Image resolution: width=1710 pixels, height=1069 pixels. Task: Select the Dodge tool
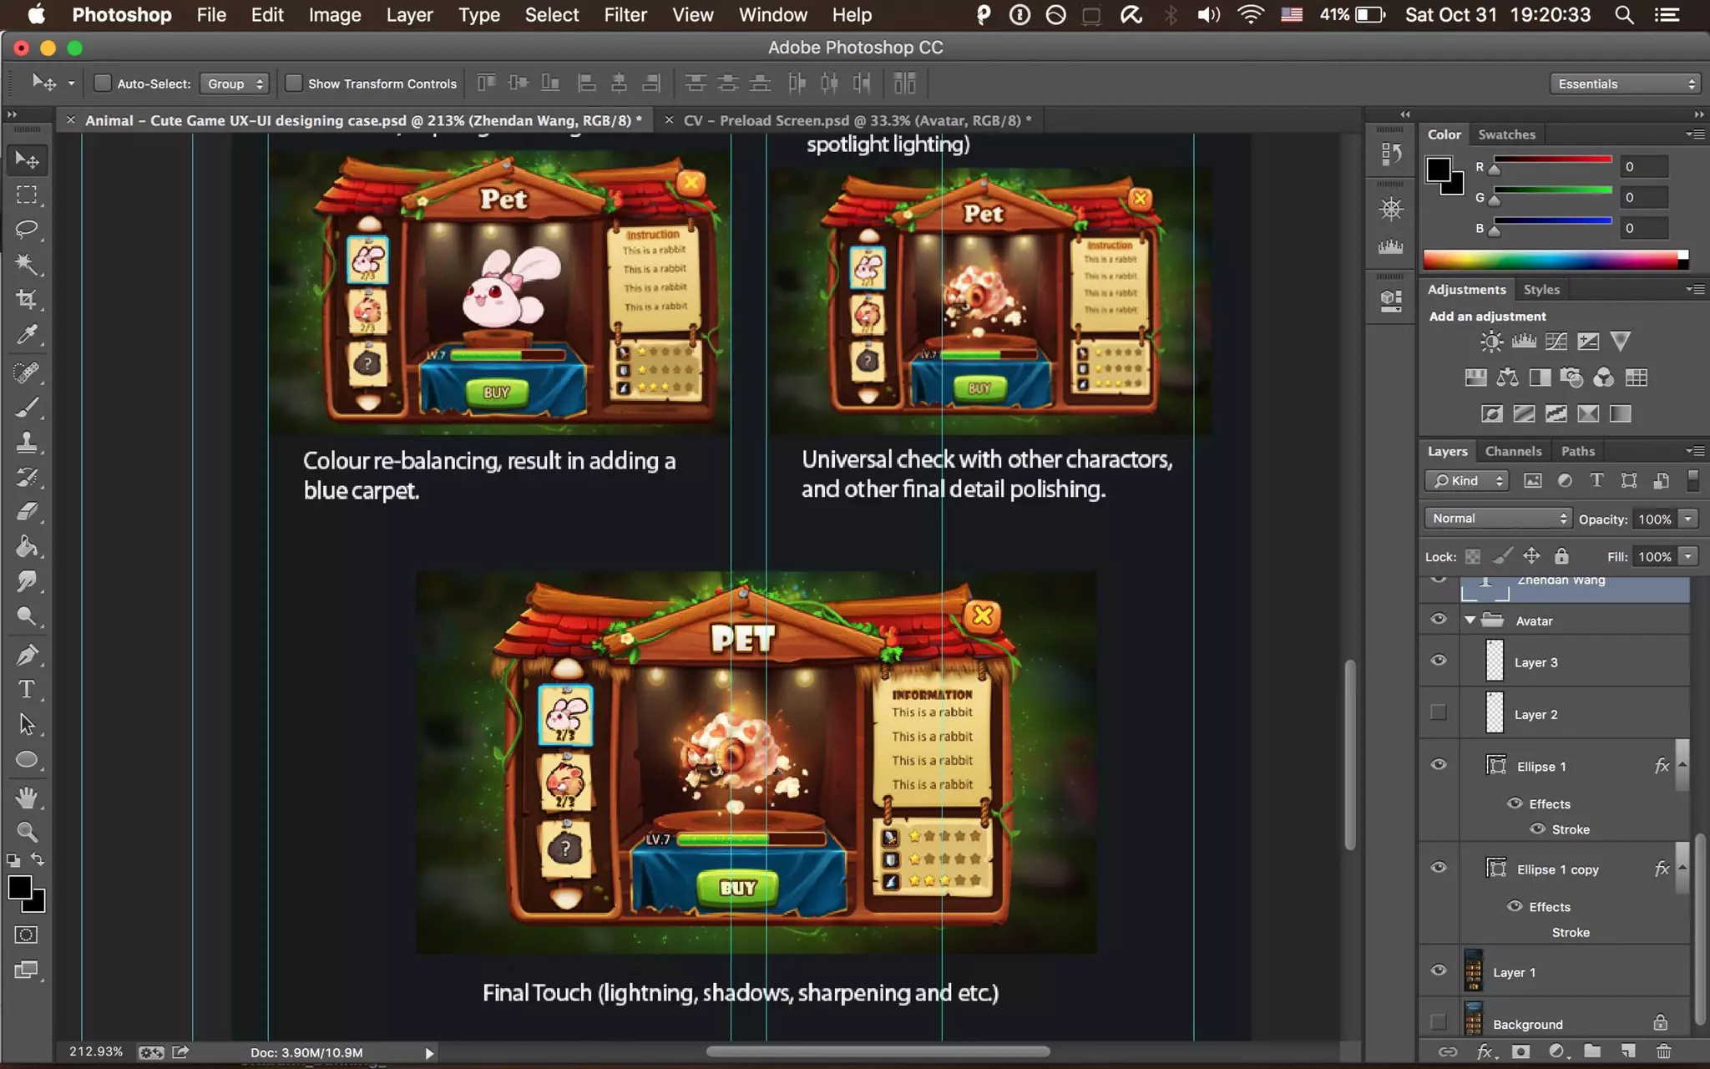(x=27, y=616)
